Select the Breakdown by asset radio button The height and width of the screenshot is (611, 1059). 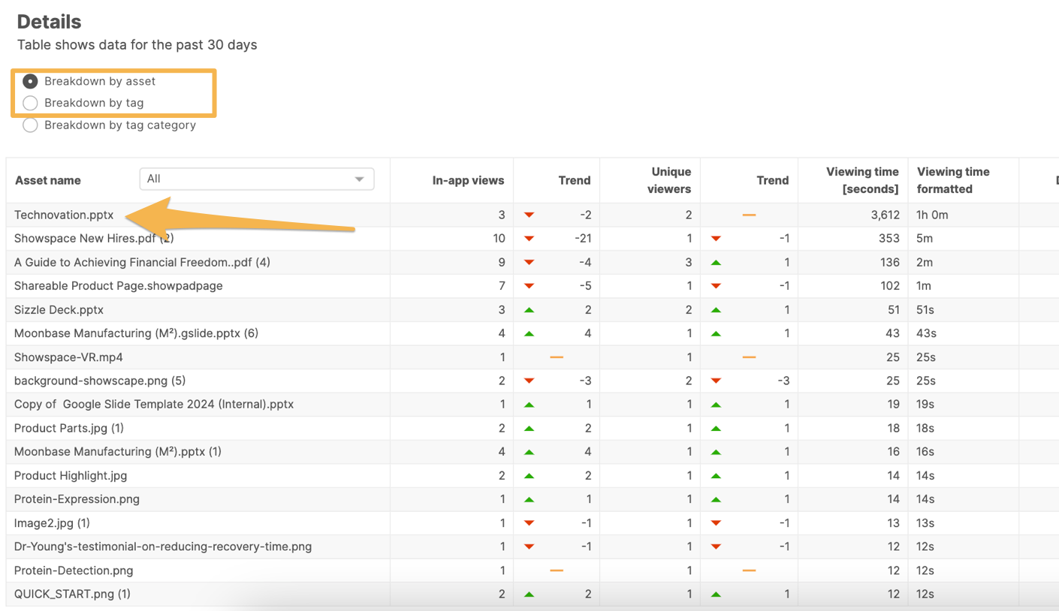coord(30,81)
